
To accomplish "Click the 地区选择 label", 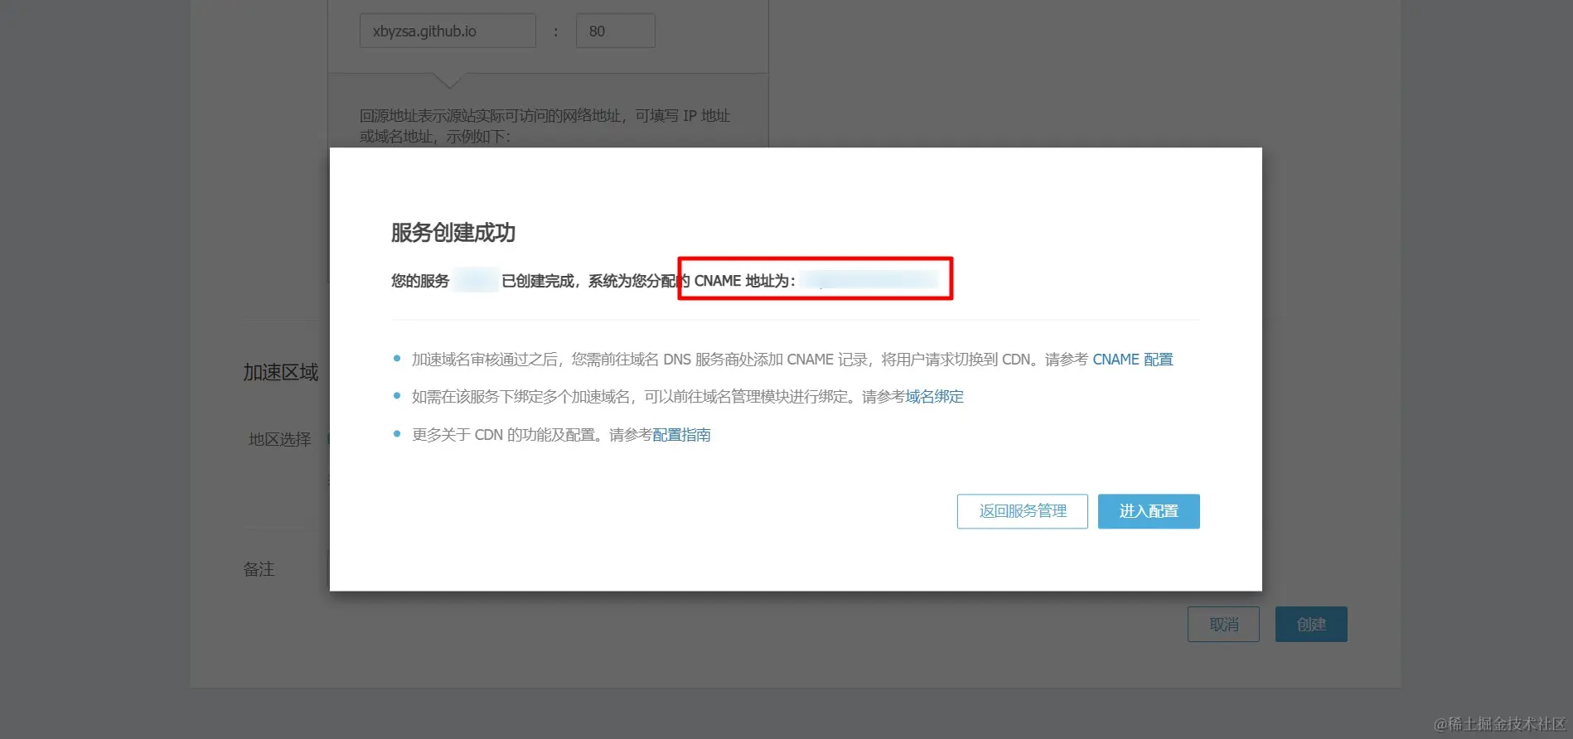I will (280, 439).
